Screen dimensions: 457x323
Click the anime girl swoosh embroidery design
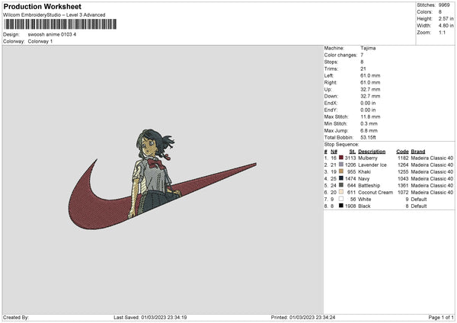pyautogui.click(x=162, y=179)
